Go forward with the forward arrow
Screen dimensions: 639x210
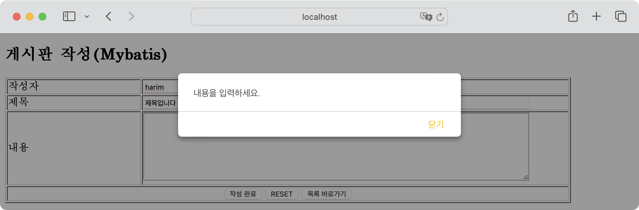point(131,16)
